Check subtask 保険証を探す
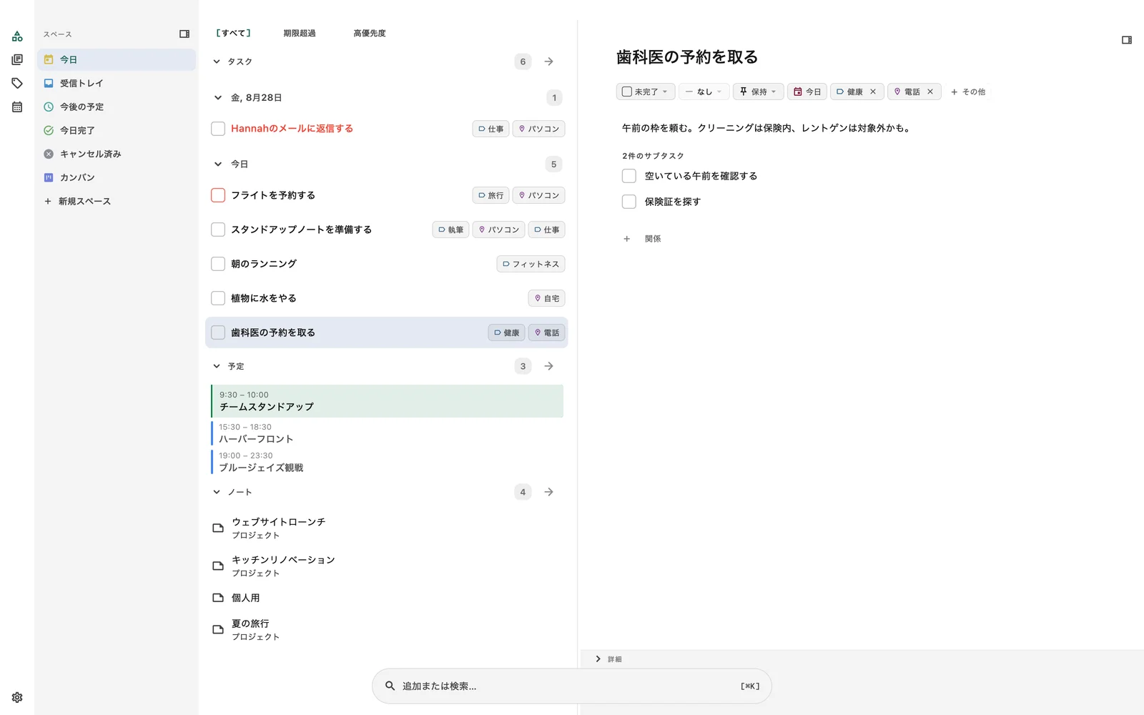Screen dimensions: 1144x715 point(629,202)
